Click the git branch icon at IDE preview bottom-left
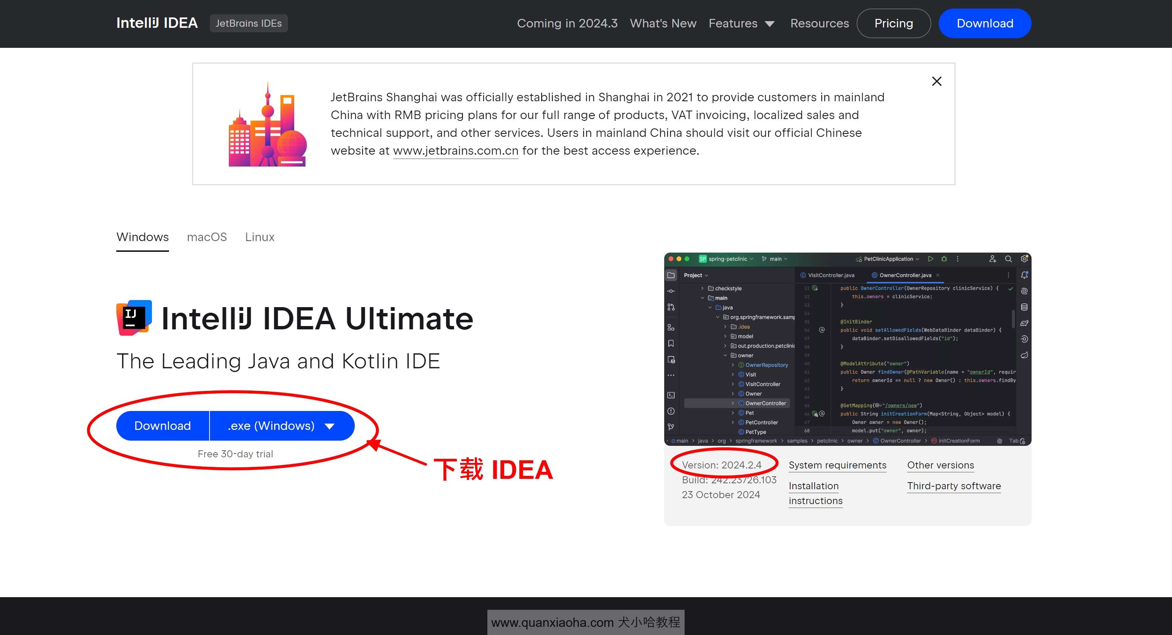Screen dimensions: 1172x635 click(x=671, y=427)
